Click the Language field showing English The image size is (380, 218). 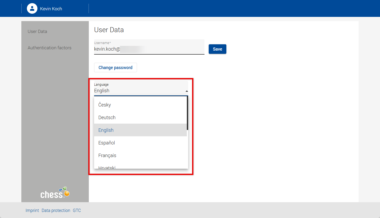137,90
